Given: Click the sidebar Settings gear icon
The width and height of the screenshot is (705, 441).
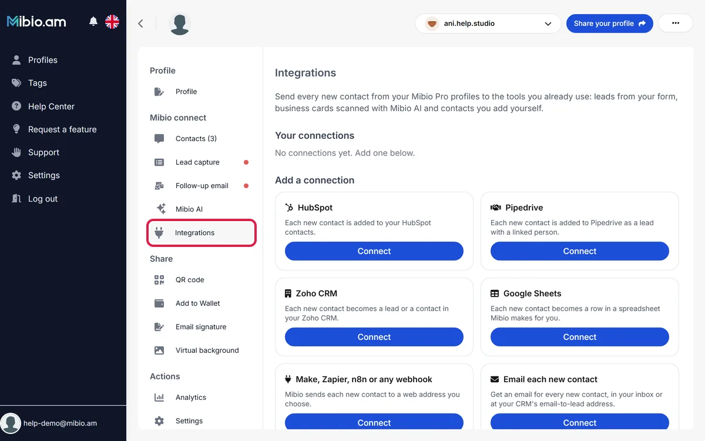Looking at the screenshot, I should 16,175.
